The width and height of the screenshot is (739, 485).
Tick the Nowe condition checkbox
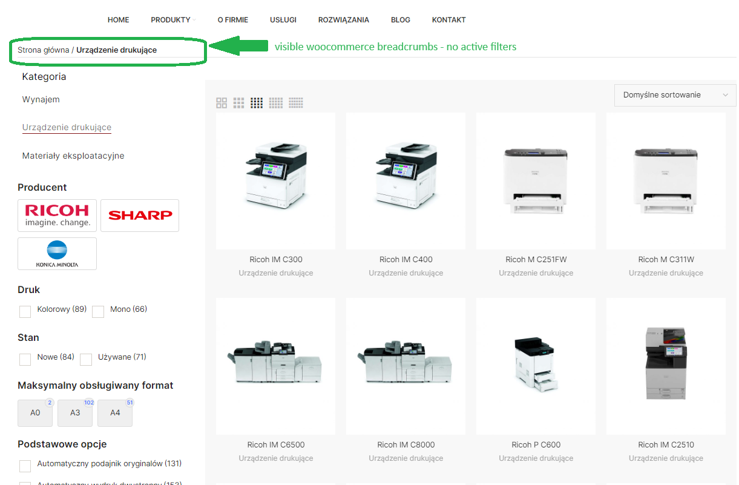click(25, 360)
